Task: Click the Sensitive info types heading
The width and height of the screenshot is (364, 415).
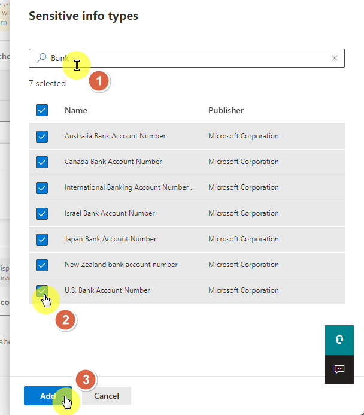Action: (83, 16)
